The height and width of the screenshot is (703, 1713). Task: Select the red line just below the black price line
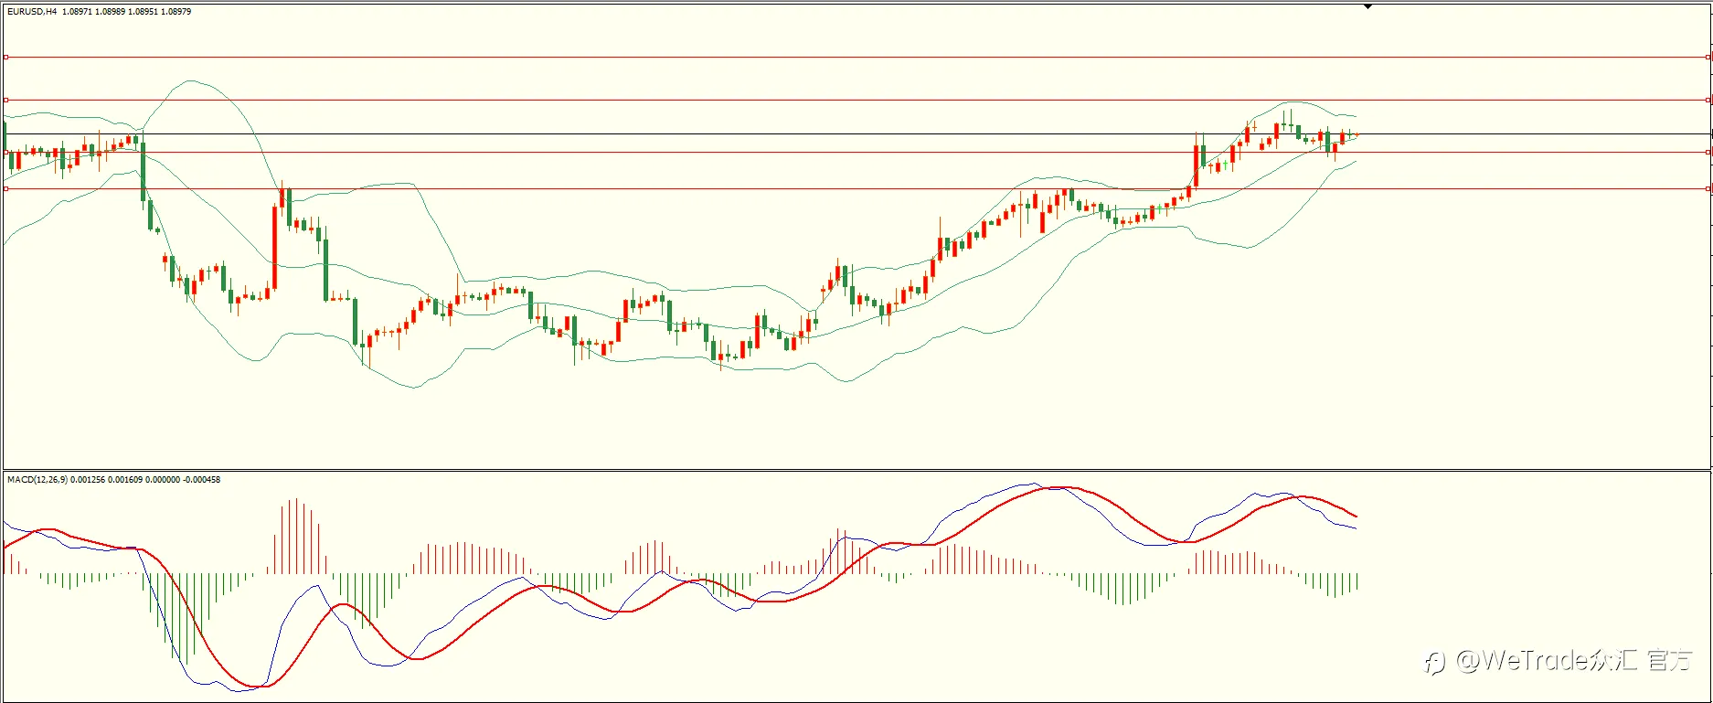[856, 152]
